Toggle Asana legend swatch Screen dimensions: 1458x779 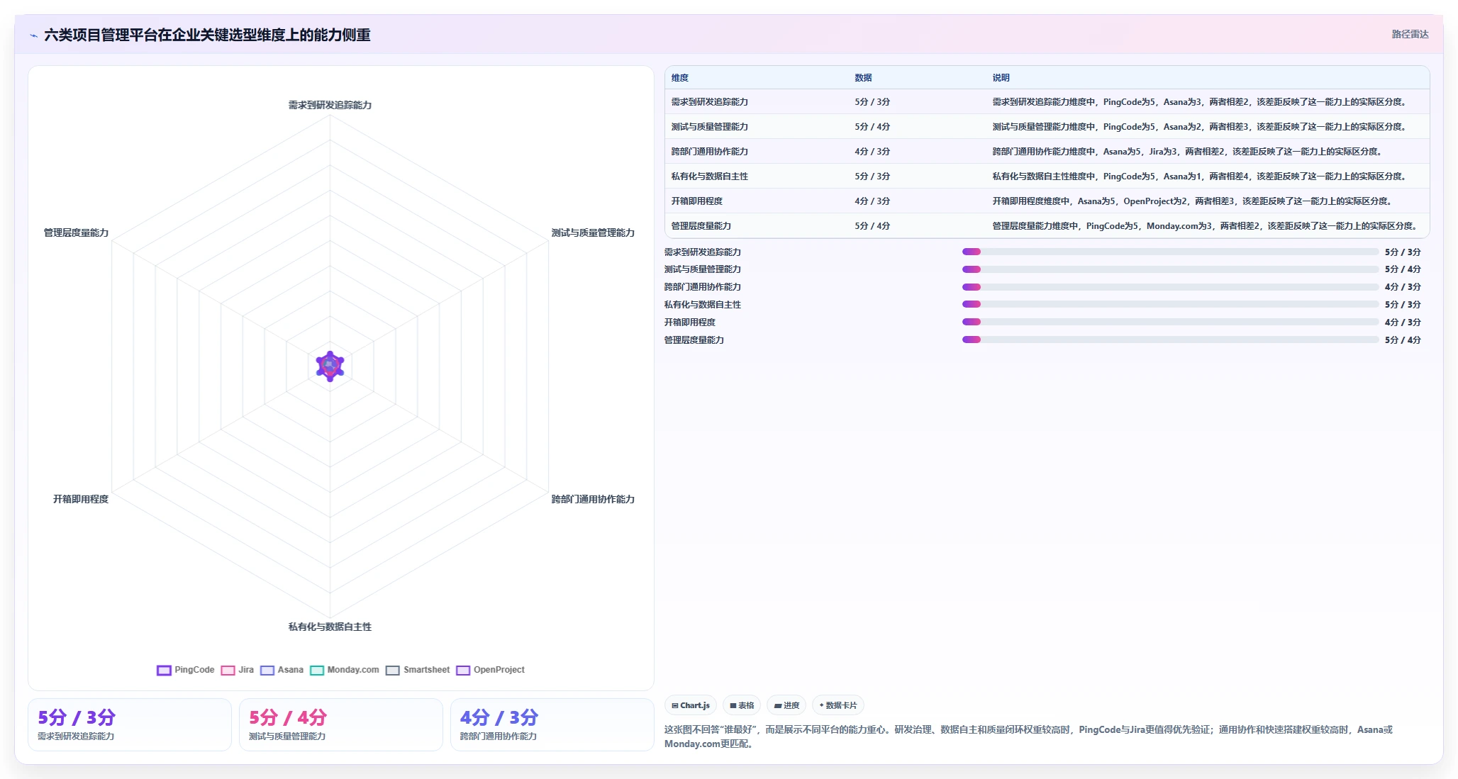point(267,670)
